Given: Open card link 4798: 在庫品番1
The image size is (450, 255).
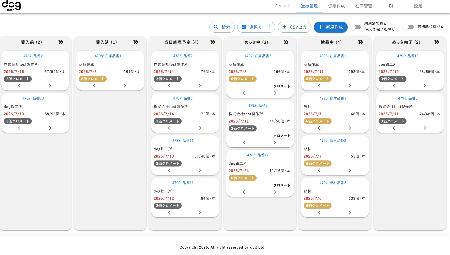Looking at the screenshot, I should (108, 56).
